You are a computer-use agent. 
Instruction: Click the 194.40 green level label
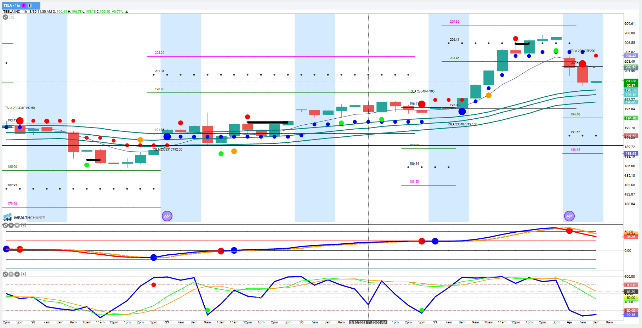(x=575, y=114)
